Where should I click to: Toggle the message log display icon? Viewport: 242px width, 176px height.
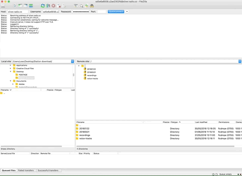(x=15, y=6)
